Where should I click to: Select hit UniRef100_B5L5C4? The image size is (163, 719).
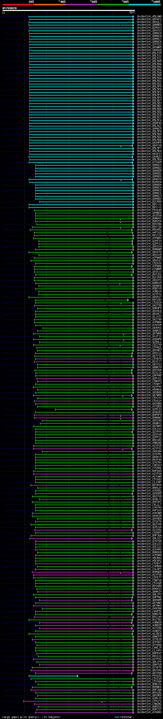(149, 120)
